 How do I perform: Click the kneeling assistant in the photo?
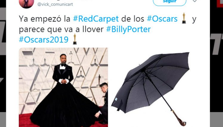tap(102, 103)
